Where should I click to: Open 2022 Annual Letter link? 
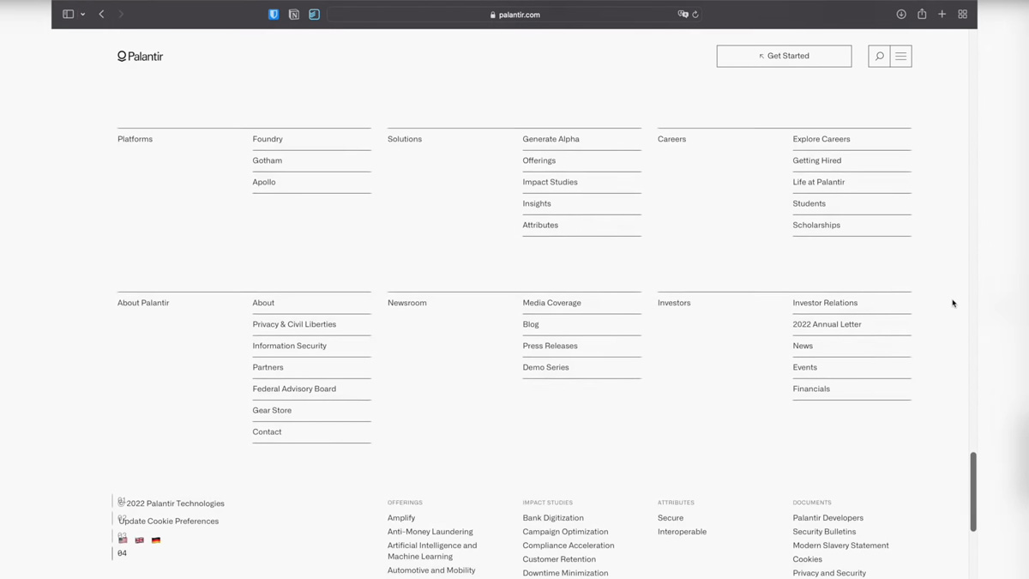coord(827,324)
